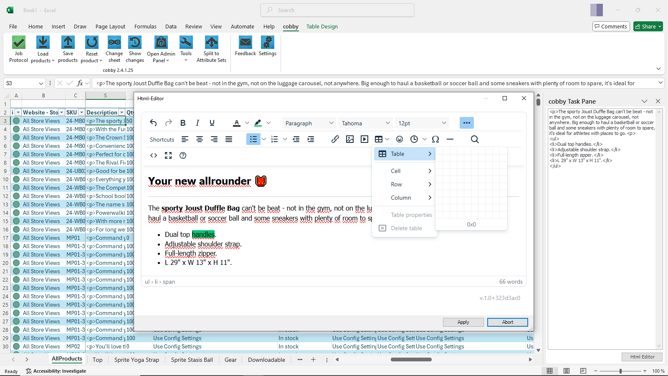This screenshot has width=668, height=376.
Task: Switch to the Table Design ribbon tab
Action: [322, 26]
